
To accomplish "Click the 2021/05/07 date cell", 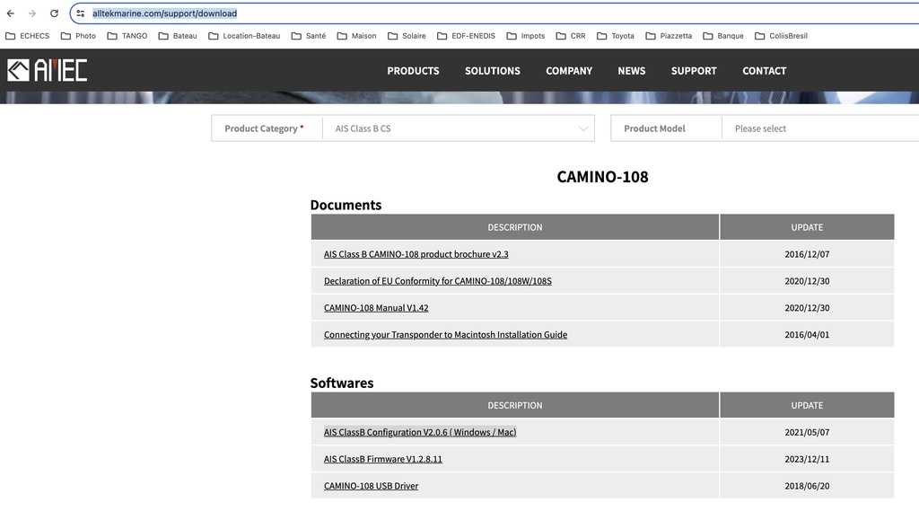I will tap(807, 432).
